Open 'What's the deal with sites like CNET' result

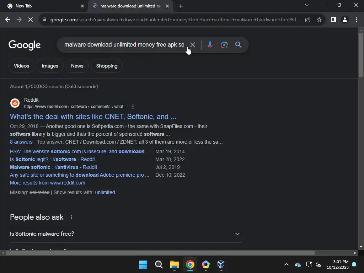93,117
